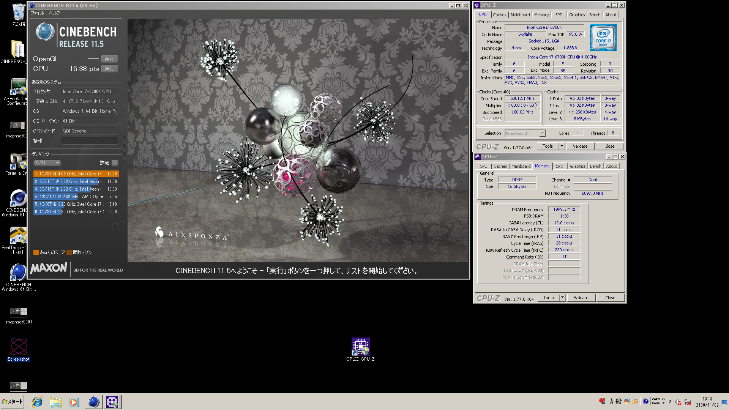The image size is (729, 410).
Task: Click the MAXON logo in CINEBENCH
Action: pos(49,268)
